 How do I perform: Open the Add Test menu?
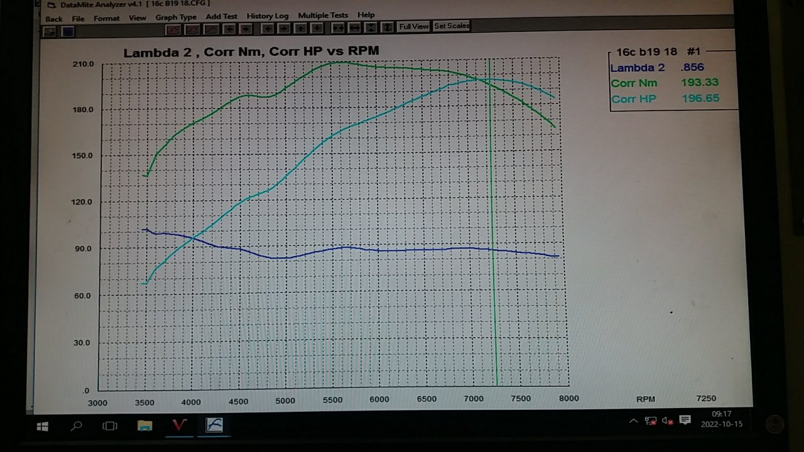(222, 16)
